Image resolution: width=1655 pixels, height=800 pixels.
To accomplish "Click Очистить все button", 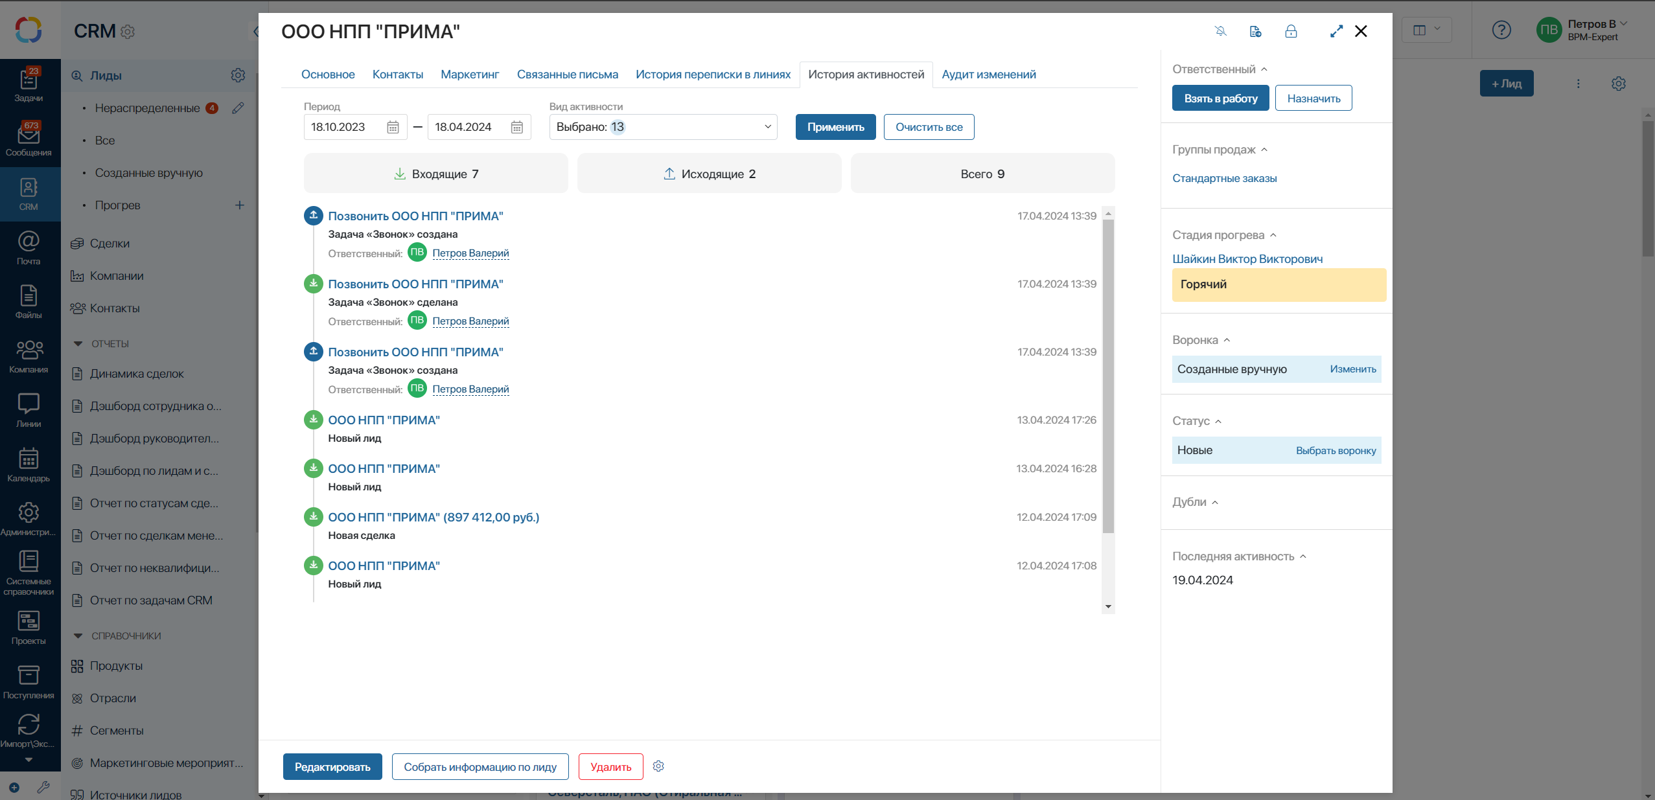I will tap(929, 127).
